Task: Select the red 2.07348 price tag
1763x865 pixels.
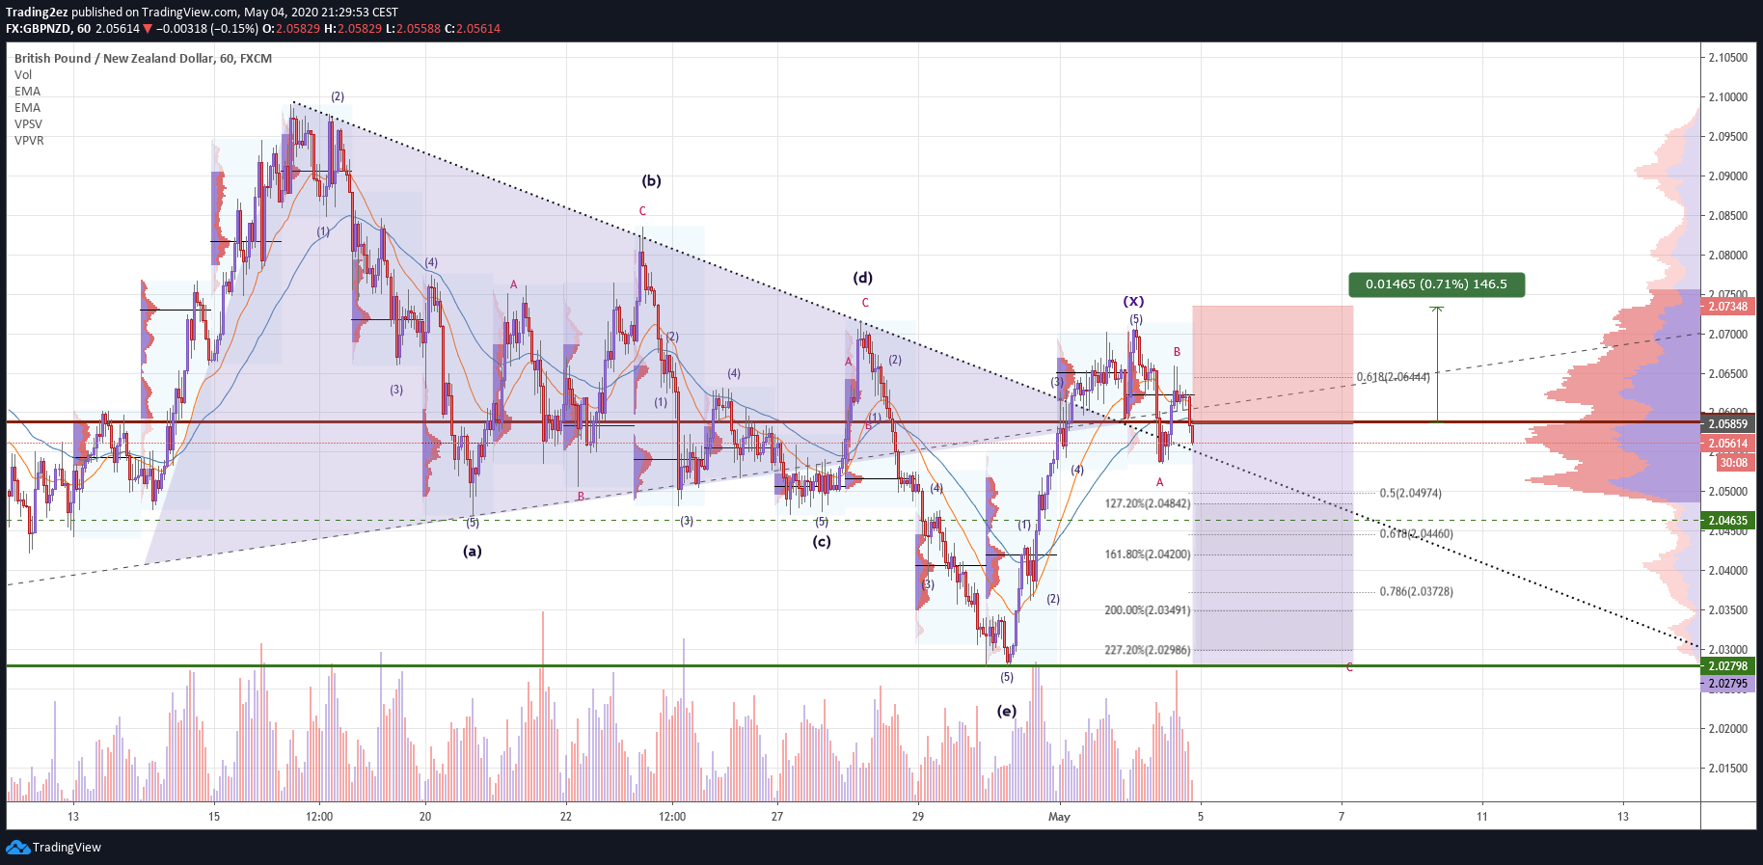Action: click(1728, 306)
